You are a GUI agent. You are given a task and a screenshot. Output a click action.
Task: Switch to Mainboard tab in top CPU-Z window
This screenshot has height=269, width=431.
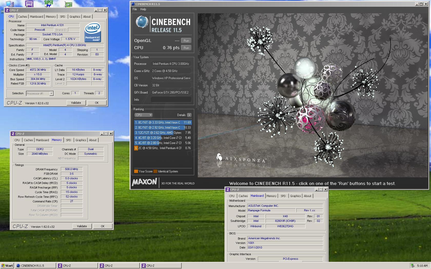(x=36, y=17)
